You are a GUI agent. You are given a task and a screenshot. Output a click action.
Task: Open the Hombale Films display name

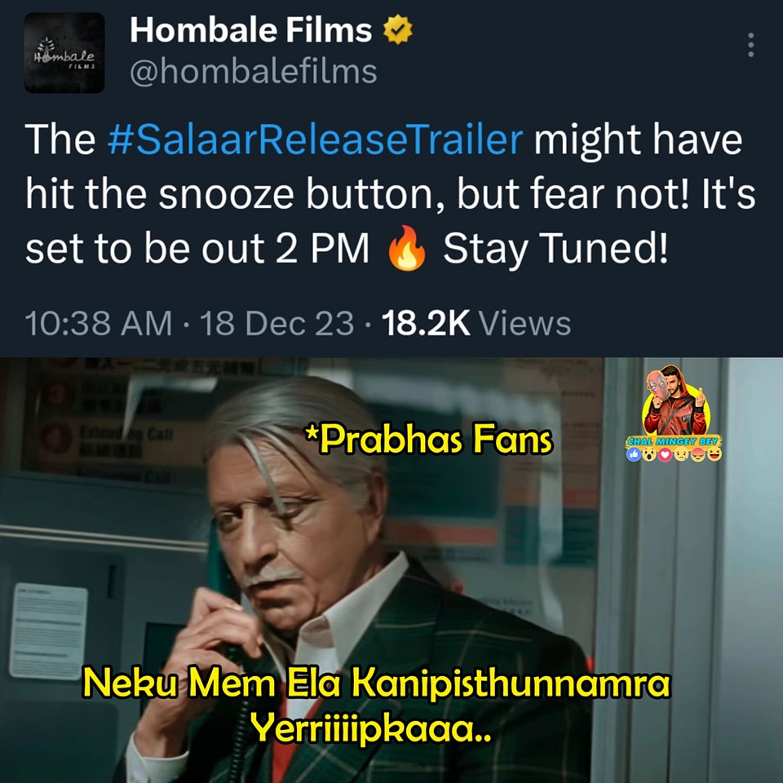250,30
